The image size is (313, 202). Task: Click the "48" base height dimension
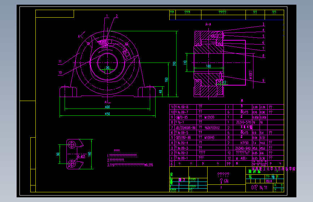[x=160, y=92]
